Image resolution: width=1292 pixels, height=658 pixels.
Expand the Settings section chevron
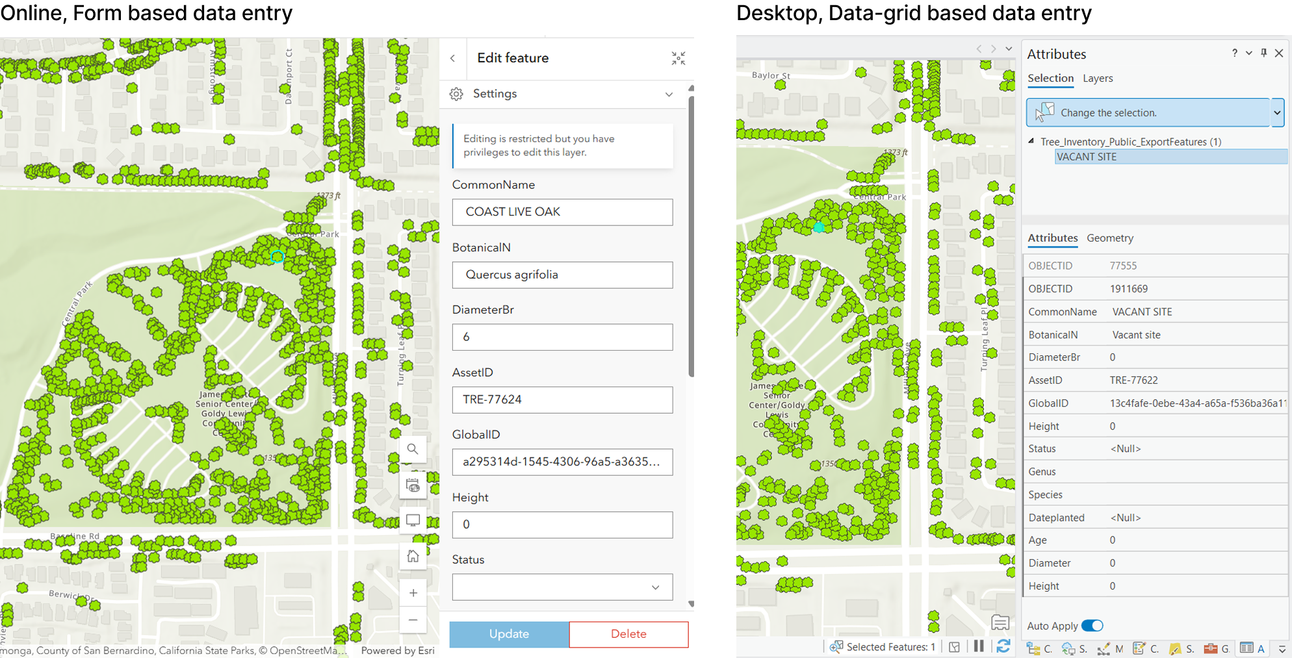point(669,94)
